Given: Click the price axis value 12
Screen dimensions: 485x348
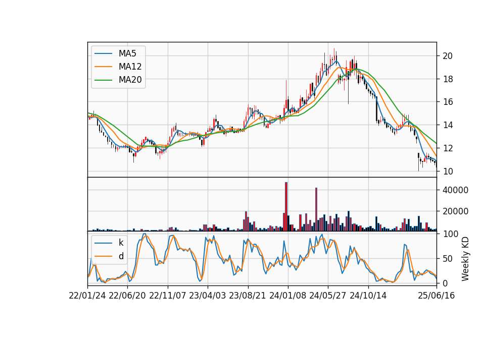Looking at the screenshot, I should (x=448, y=148).
